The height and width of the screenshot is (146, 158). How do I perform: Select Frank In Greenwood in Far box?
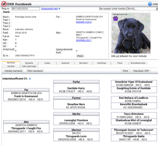26,96
